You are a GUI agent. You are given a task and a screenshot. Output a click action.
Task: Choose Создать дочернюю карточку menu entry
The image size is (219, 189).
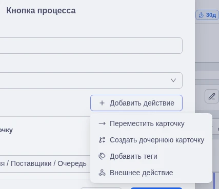click(x=151, y=140)
